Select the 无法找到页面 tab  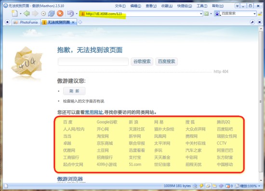58,22
